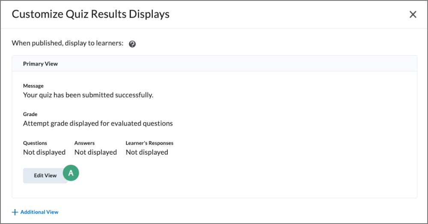Select the Primary View header
The height and width of the screenshot is (224, 428).
[41, 64]
